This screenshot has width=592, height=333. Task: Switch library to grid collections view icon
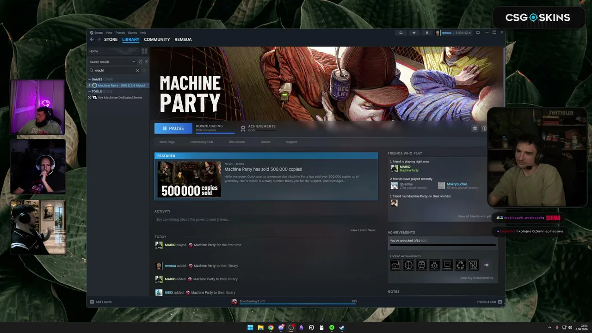tap(144, 51)
